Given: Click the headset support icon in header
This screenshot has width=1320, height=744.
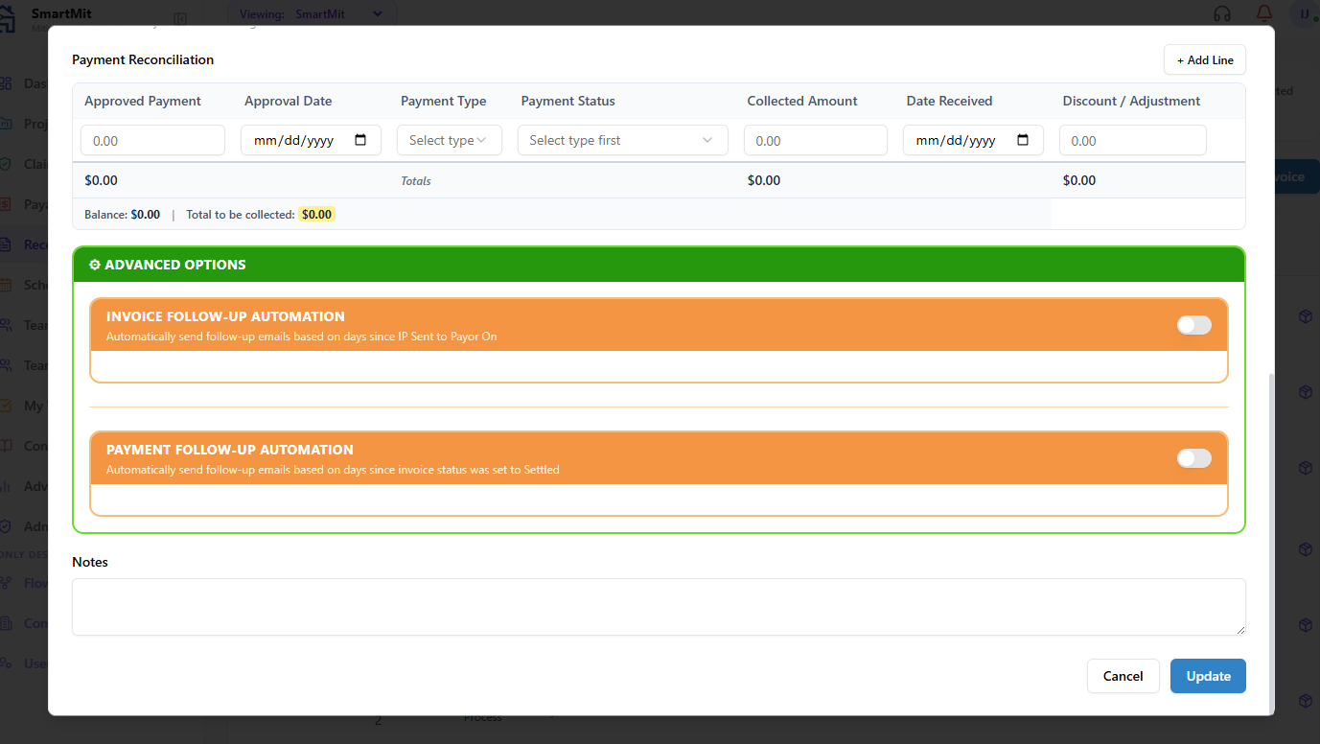Looking at the screenshot, I should pos(1221,13).
